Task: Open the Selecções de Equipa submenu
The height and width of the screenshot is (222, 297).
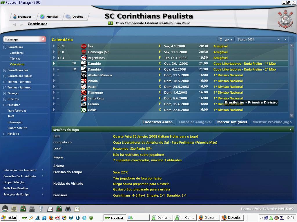Action: coord(24,195)
